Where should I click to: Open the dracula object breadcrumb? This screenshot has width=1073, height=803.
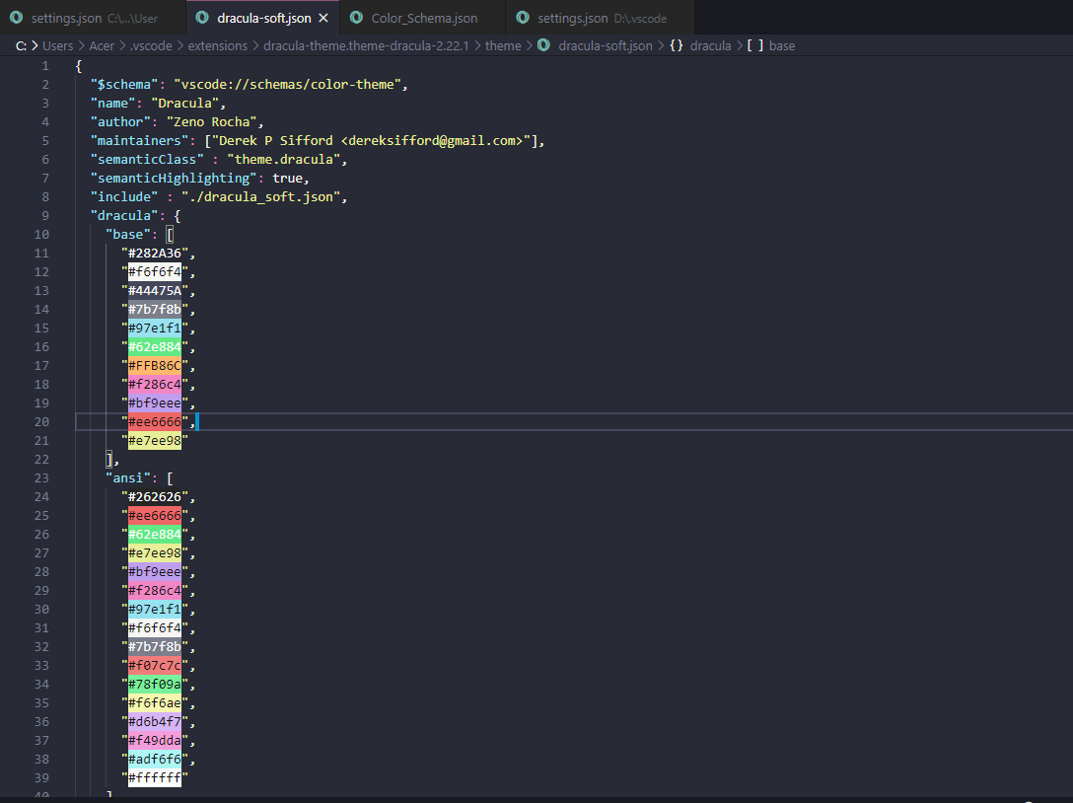point(710,45)
